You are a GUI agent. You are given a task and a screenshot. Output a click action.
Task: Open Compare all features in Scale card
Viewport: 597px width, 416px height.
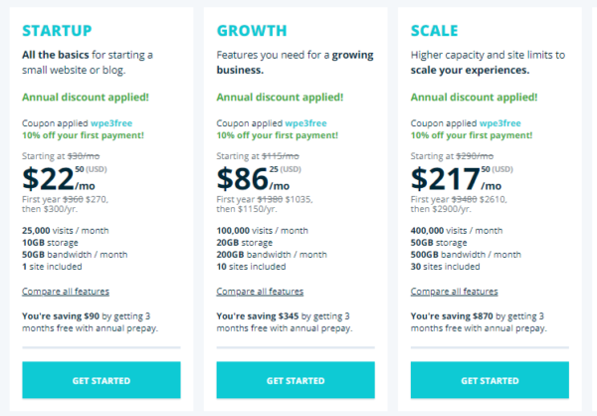pos(454,292)
